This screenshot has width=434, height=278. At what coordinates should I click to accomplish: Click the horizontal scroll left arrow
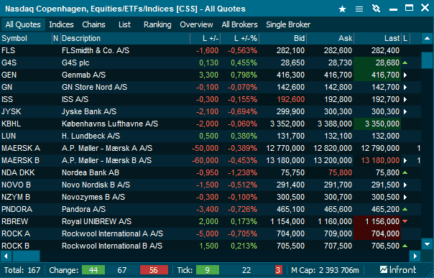point(6,256)
